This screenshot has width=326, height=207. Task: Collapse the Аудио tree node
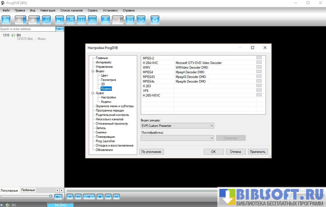[x=92, y=93]
